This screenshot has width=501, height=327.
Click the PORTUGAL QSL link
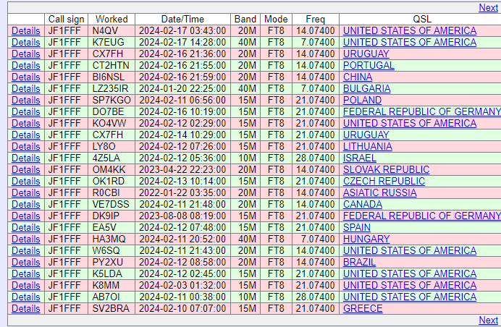369,65
